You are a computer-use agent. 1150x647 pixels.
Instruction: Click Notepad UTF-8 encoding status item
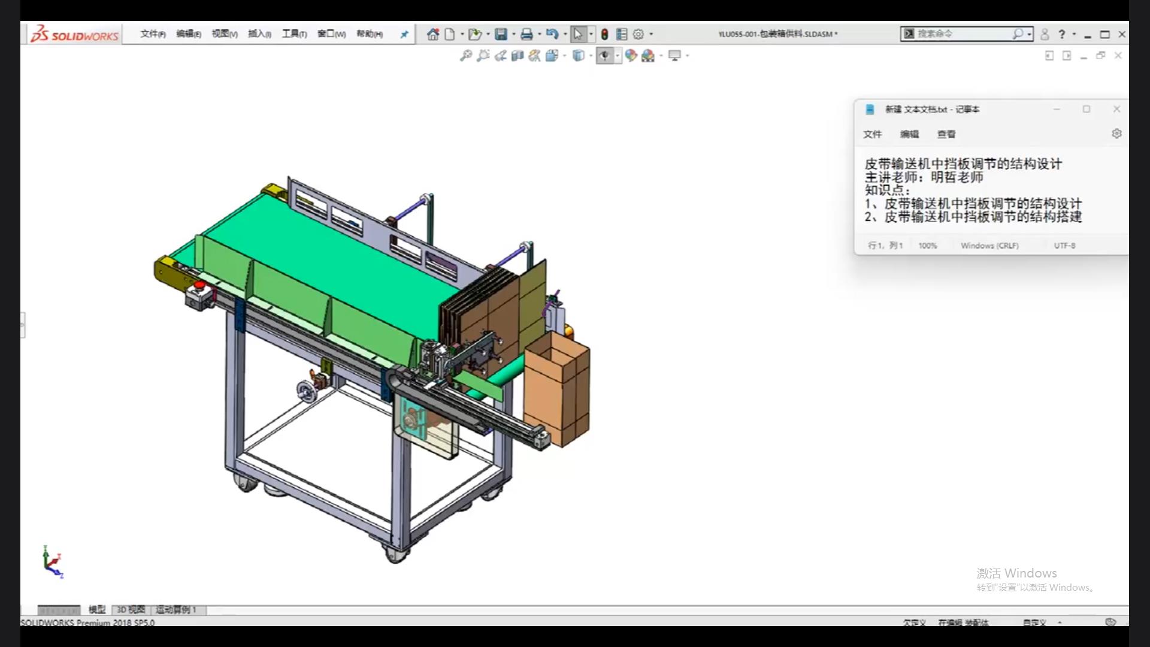pos(1064,246)
